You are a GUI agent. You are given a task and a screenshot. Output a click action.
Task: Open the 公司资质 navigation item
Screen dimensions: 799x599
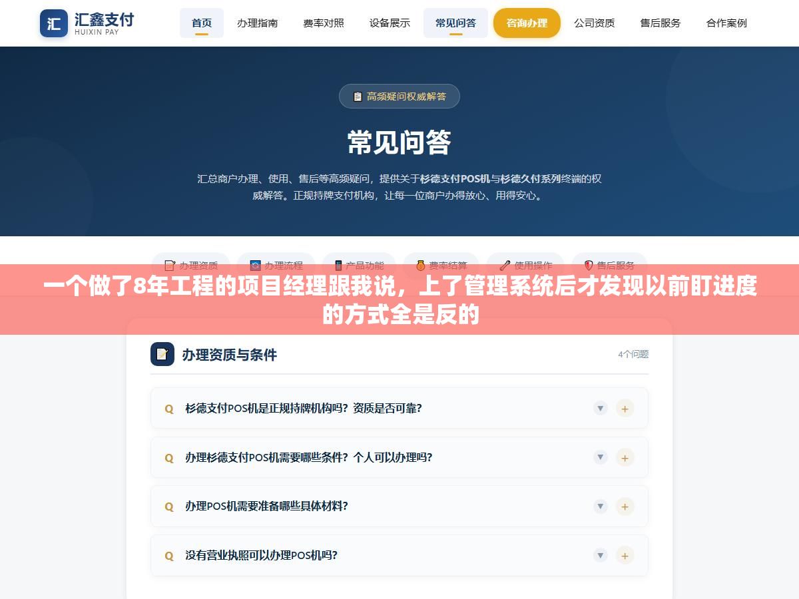click(x=595, y=23)
